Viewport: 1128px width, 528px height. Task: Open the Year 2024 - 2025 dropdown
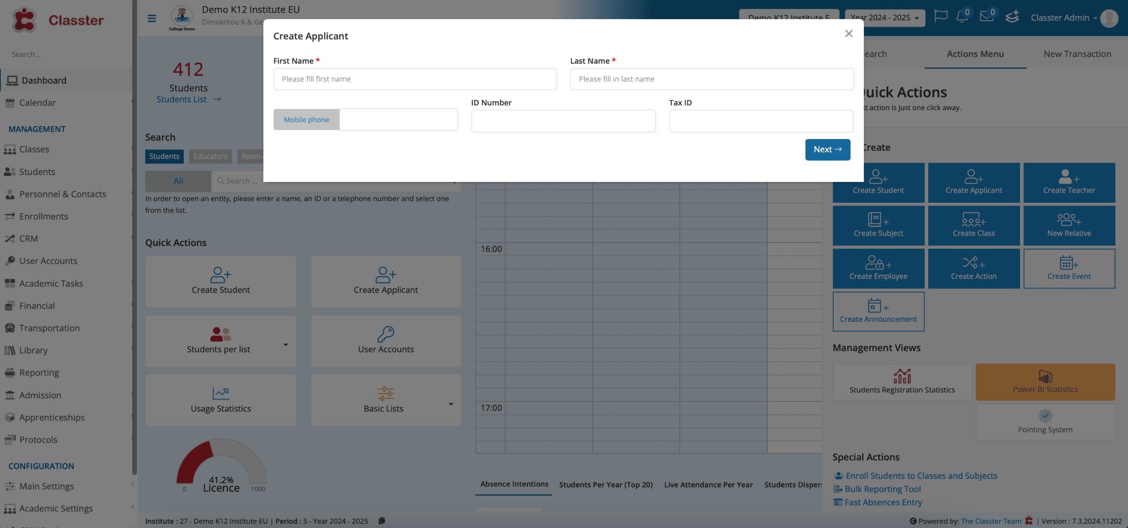[x=884, y=18]
